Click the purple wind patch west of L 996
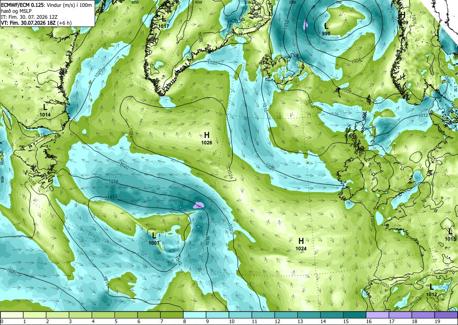Image resolution: width=458 pixels, height=325 pixels. pos(305,25)
